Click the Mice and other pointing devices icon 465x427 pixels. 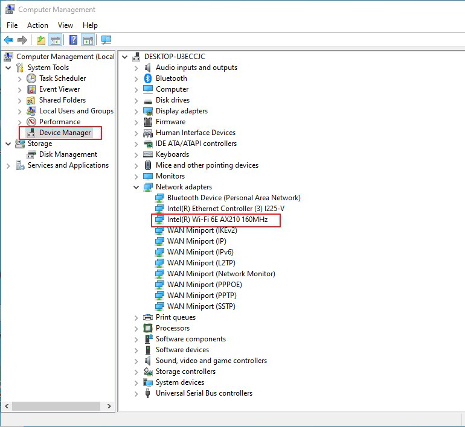coord(148,165)
